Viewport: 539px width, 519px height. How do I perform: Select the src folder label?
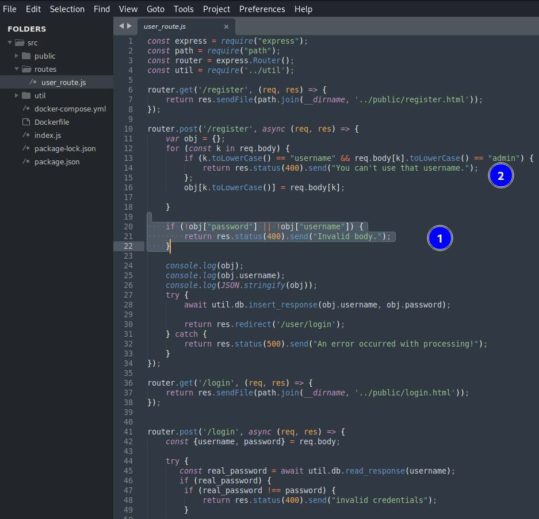point(32,43)
